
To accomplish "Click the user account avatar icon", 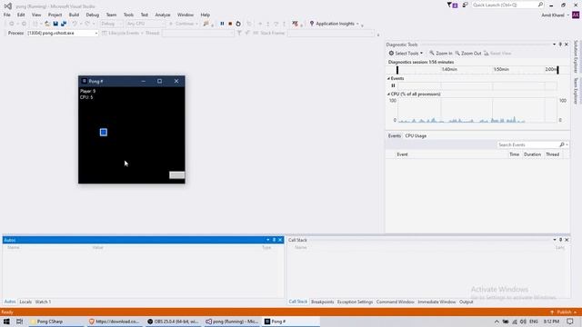I will click(x=576, y=15).
